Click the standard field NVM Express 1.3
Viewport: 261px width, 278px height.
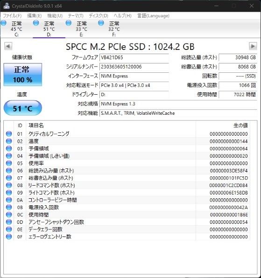coord(178,104)
